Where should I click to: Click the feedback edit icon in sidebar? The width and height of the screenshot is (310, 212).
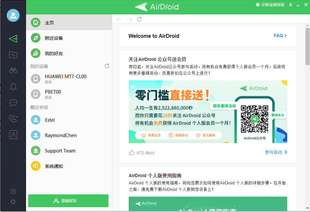13,191
